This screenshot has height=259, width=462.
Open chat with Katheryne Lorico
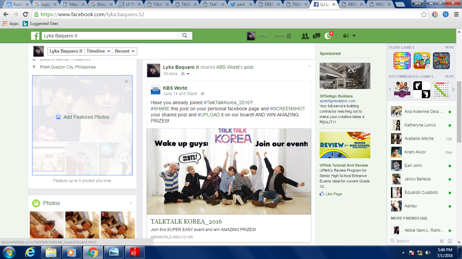(421, 125)
